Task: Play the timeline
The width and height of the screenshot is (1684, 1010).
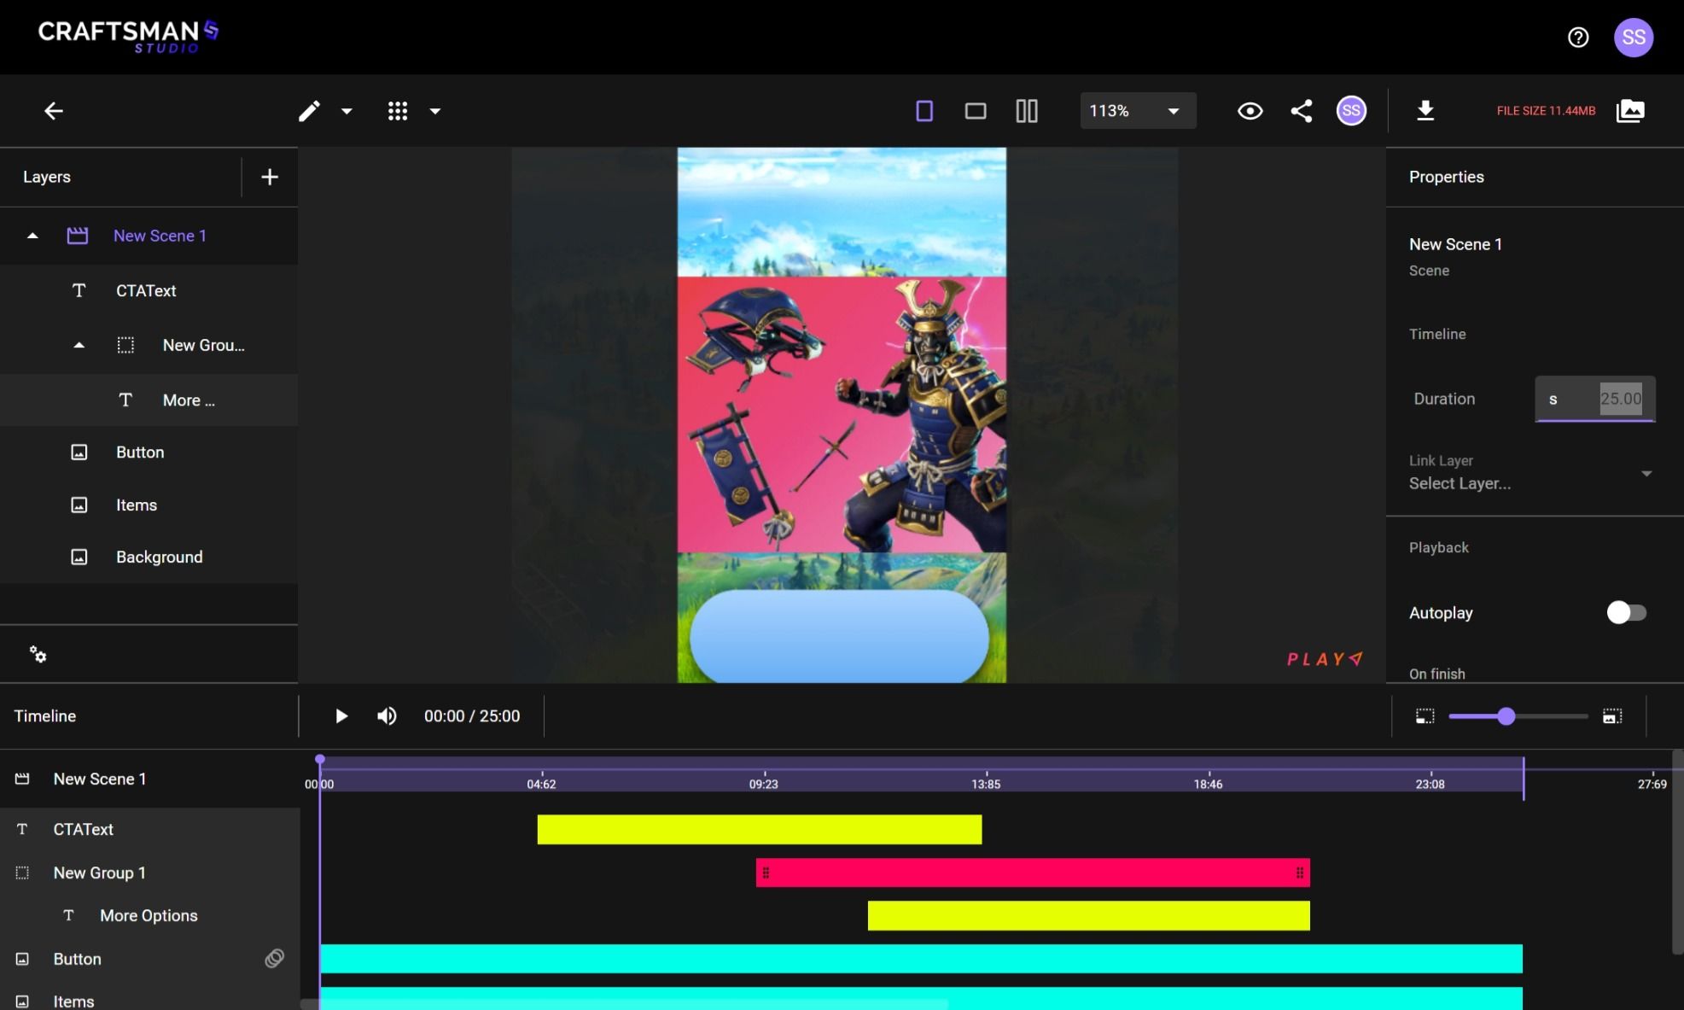Action: point(341,716)
